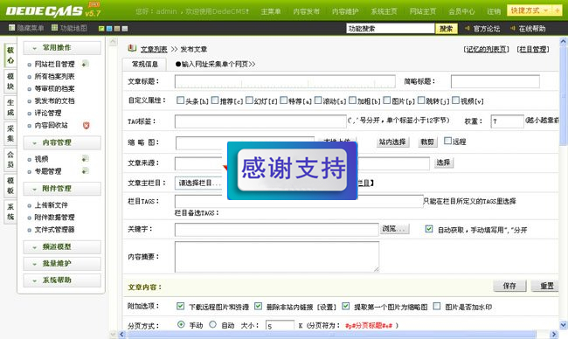Click the red shield icon beside 内容回收站
The height and width of the screenshot is (339, 568).
coord(86,125)
